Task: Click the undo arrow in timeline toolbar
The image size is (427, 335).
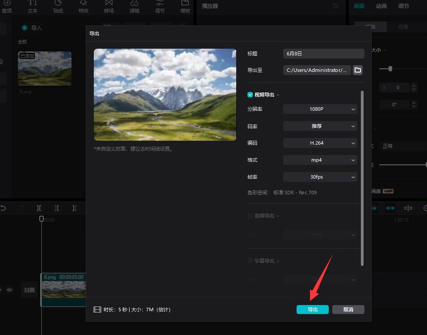Action: click(x=3, y=208)
